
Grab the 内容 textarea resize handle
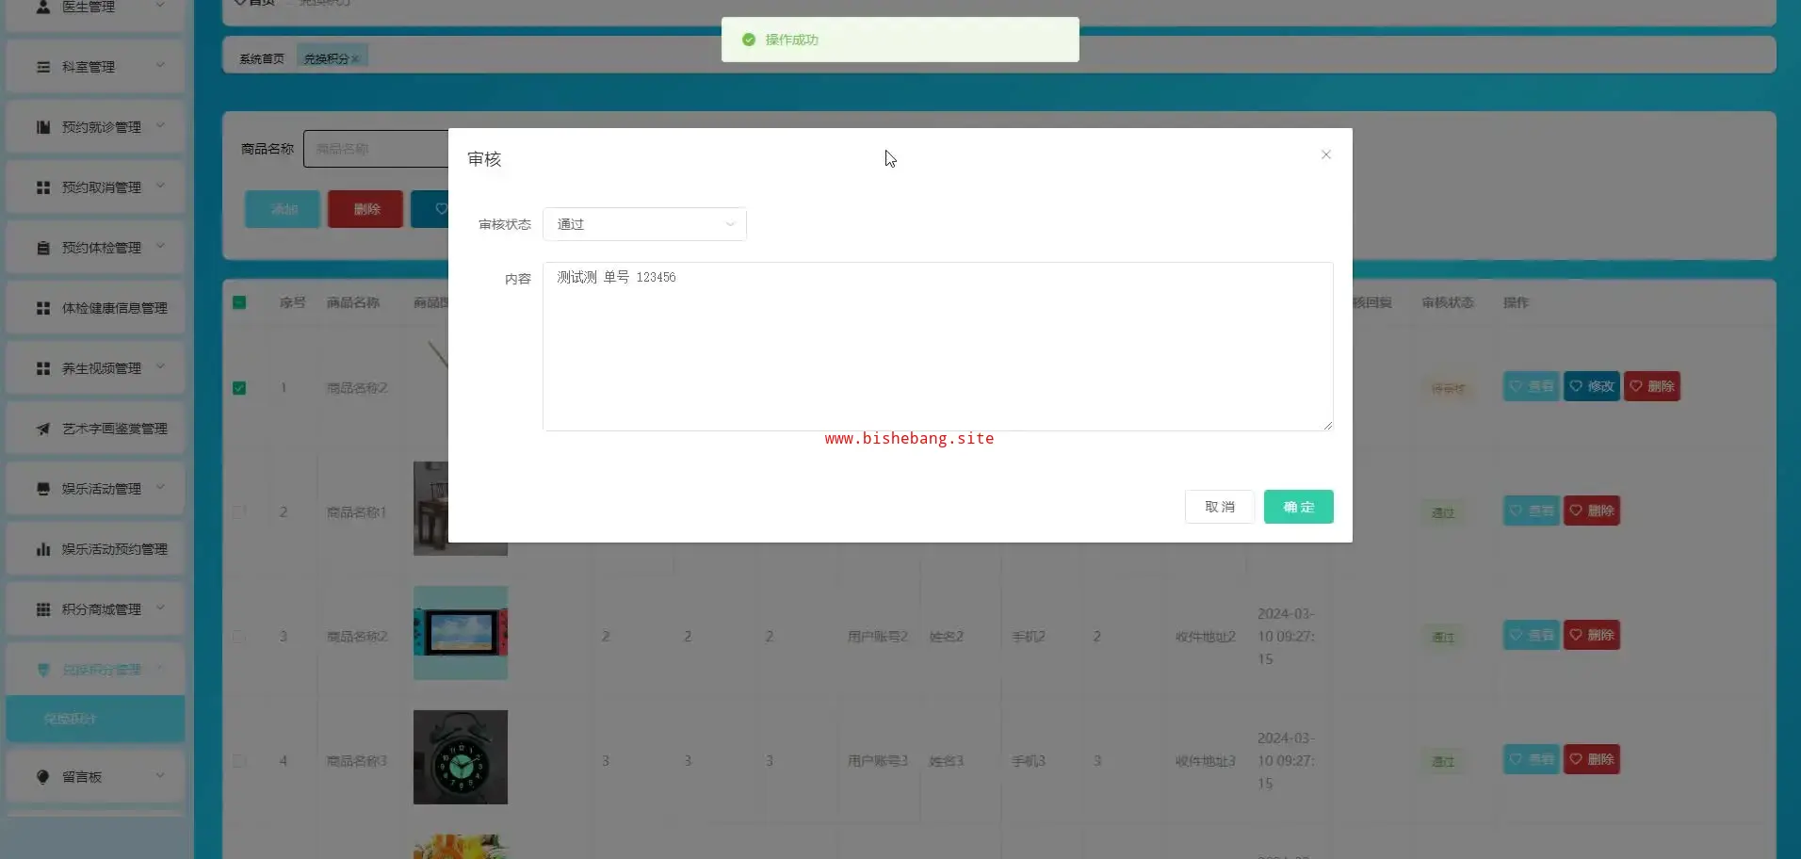tap(1327, 425)
